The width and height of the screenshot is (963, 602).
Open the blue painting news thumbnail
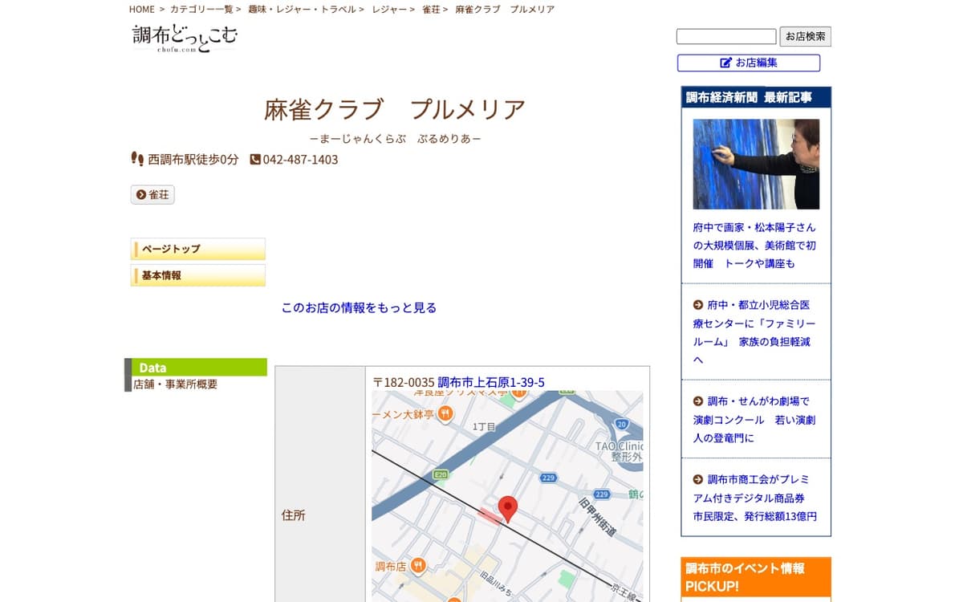[x=756, y=165]
